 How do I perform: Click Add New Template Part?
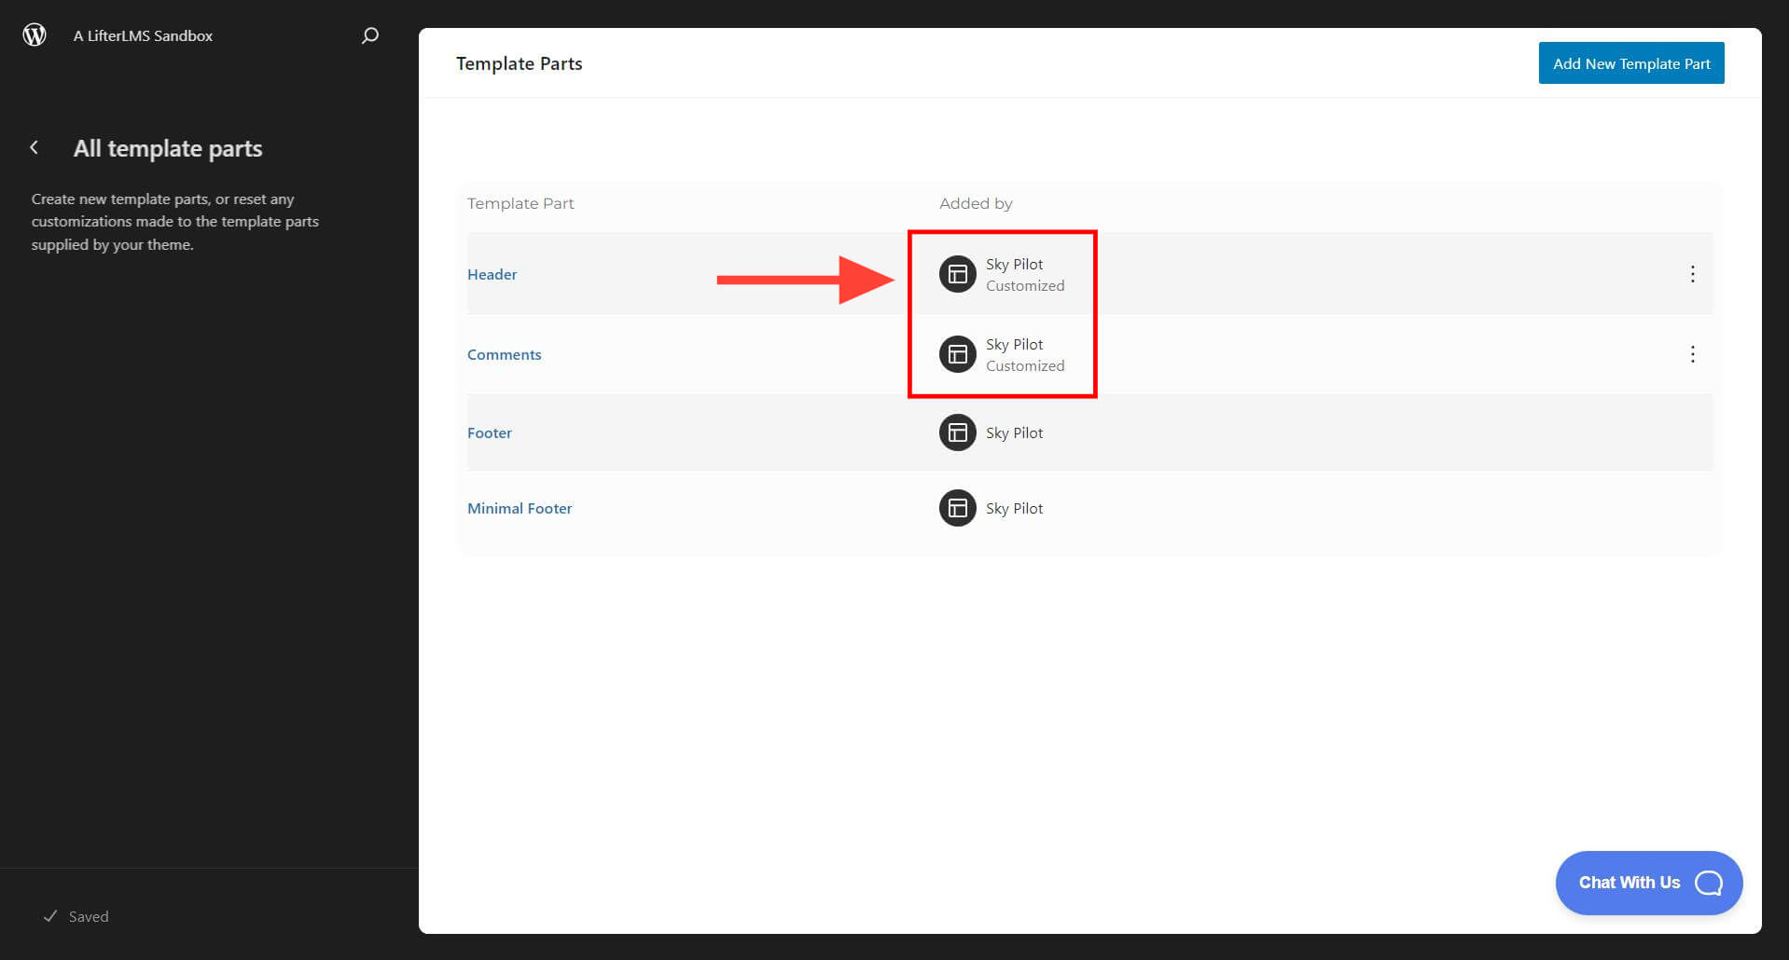(1630, 62)
